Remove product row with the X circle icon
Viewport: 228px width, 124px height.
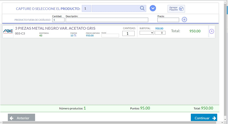tap(211, 31)
